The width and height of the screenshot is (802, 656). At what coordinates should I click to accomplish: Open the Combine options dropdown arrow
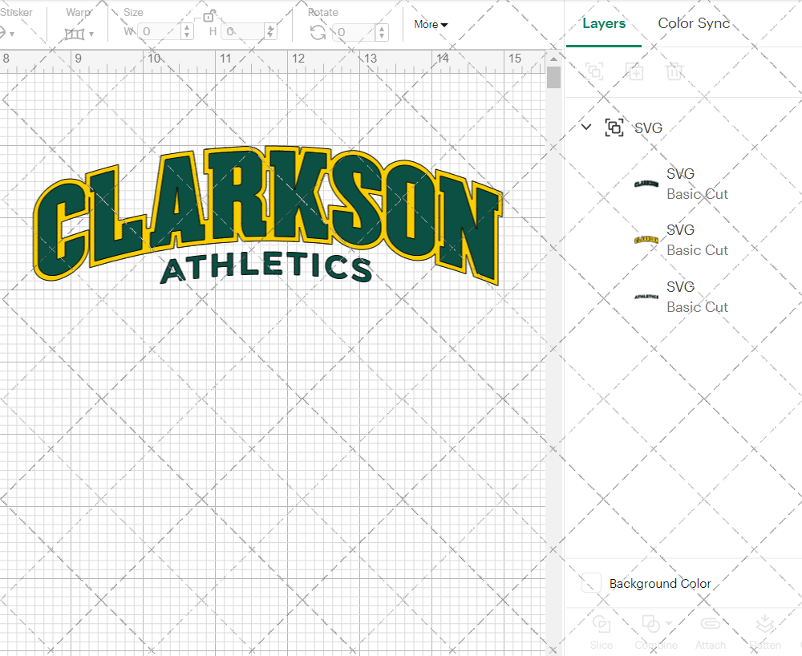668,625
